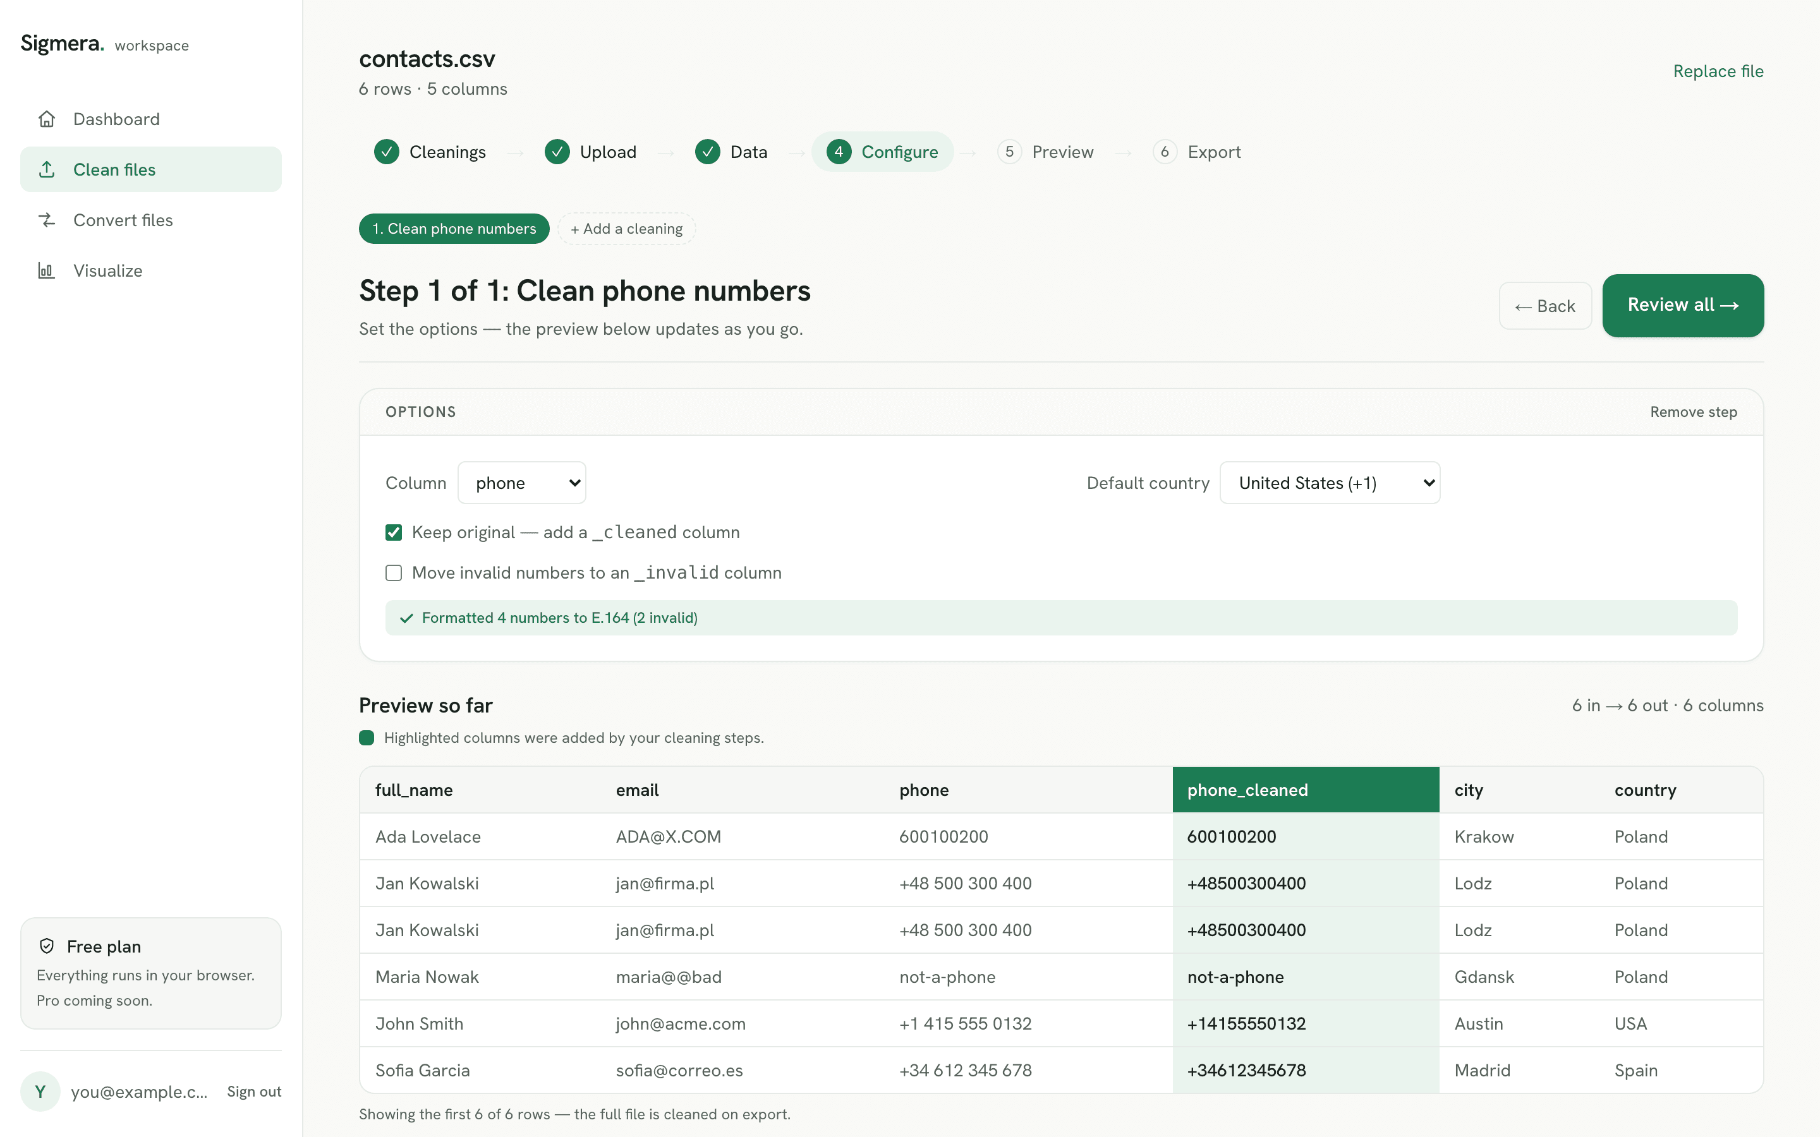Click the phone_cleaned column header
Image resolution: width=1820 pixels, height=1137 pixels.
click(x=1306, y=790)
